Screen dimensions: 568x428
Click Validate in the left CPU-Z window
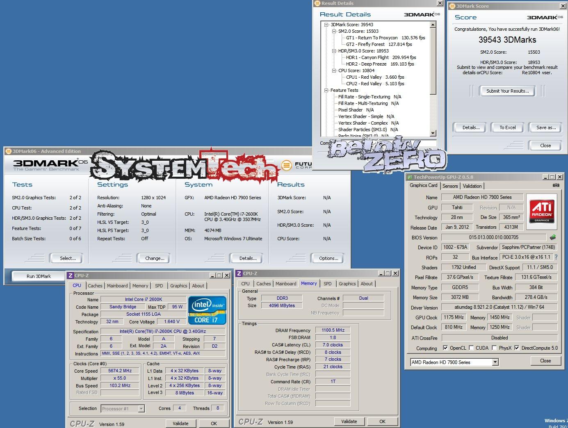180,423
